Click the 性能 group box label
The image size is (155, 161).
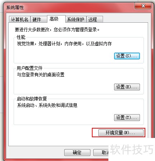pyautogui.click(x=21, y=37)
